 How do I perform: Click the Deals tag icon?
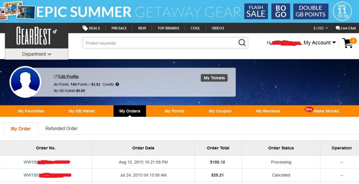85,28
